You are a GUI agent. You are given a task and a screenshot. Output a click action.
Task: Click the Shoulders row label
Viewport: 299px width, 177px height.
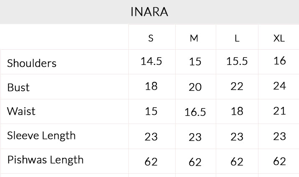point(32,63)
